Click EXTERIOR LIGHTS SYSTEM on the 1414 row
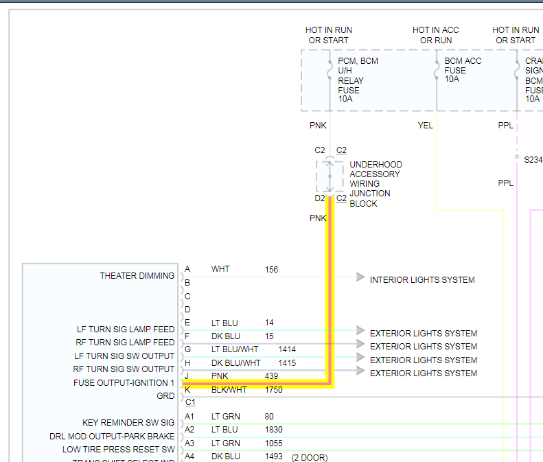Screen dimensions: 543x462 pyautogui.click(x=424, y=360)
